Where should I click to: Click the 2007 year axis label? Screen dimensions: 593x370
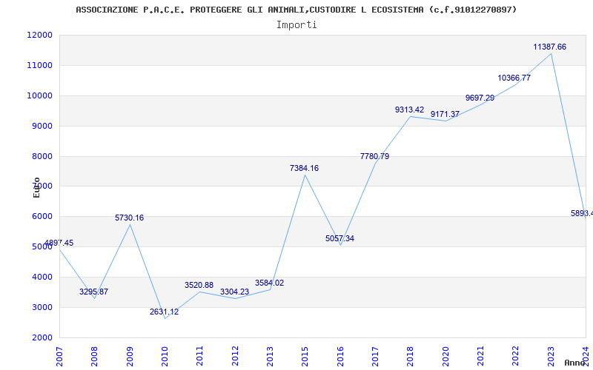point(59,357)
